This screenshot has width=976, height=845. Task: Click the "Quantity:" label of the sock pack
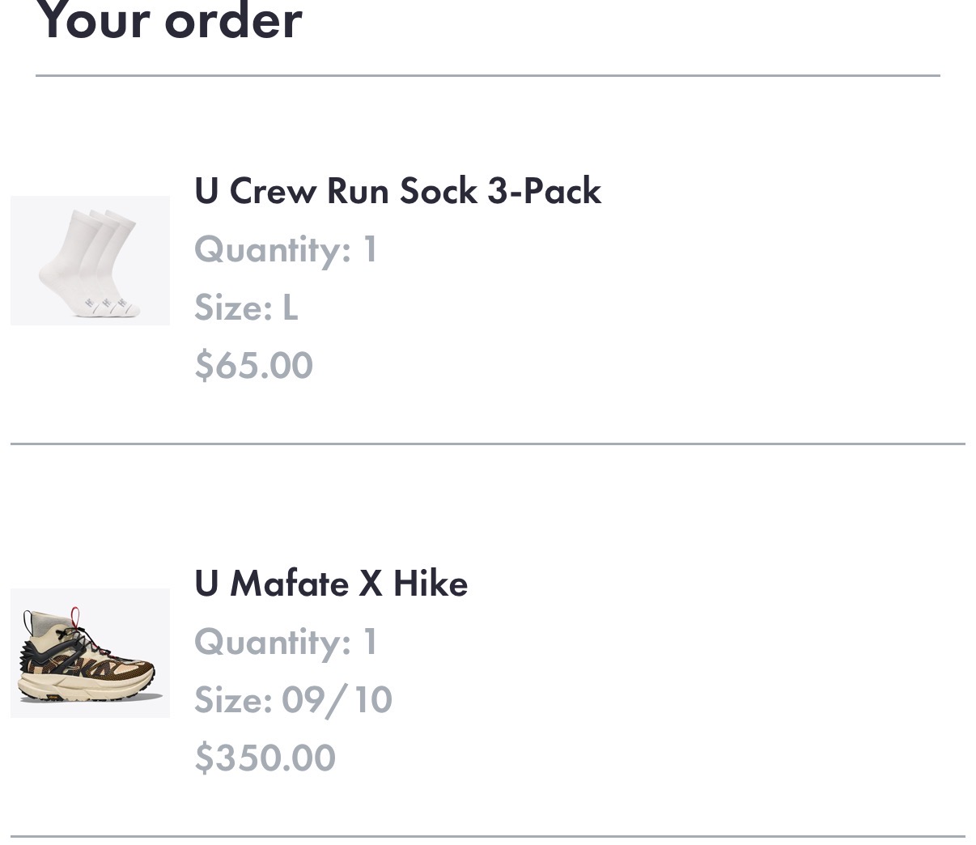point(273,249)
